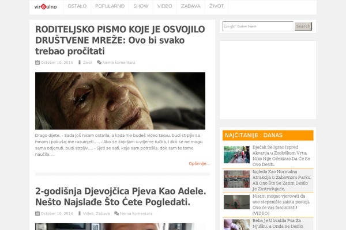This screenshot has width=346, height=230.
Task: Open the 2-godišnja Djevojčica Pjeva Kao Adele headline
Action: click(x=121, y=197)
